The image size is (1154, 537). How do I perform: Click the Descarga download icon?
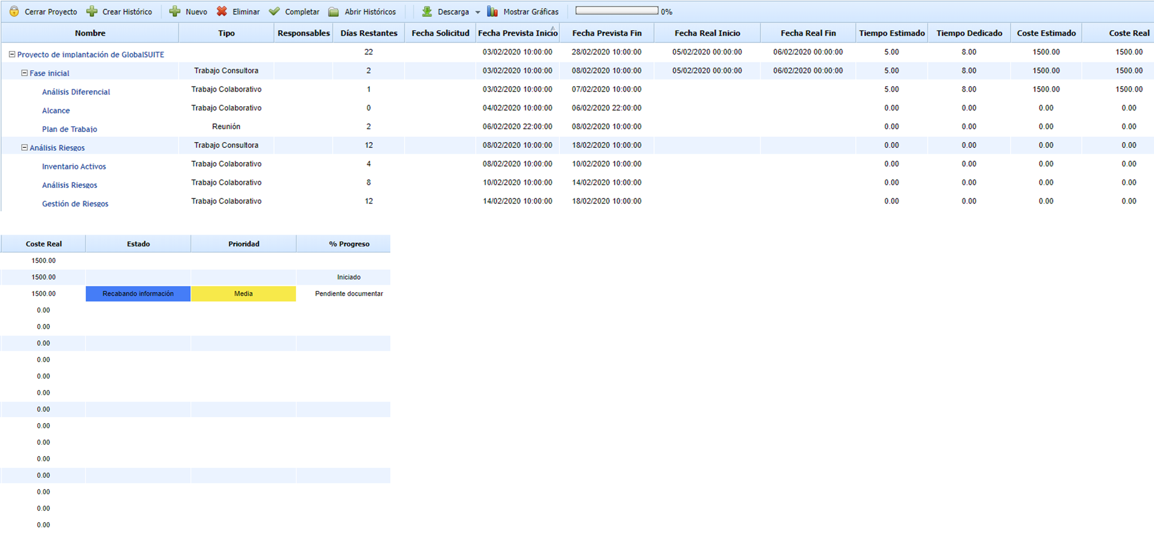427,12
